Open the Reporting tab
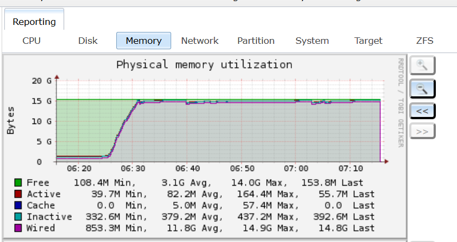The height and width of the screenshot is (242, 457). point(34,22)
